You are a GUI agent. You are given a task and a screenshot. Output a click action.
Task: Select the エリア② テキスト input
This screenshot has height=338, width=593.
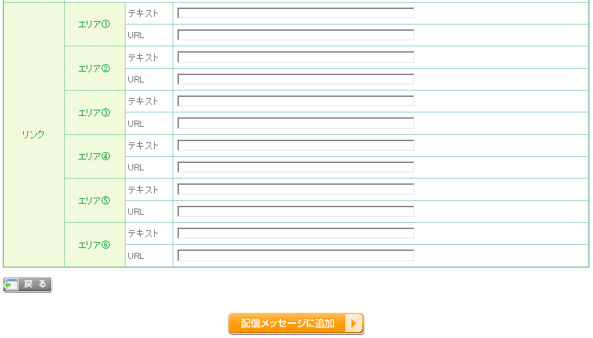(295, 57)
